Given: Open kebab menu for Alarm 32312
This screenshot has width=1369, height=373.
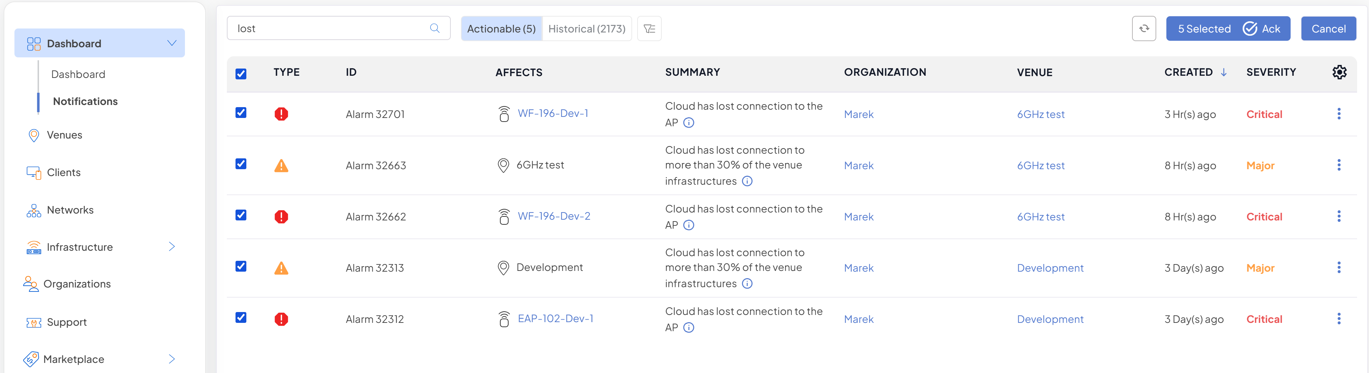Looking at the screenshot, I should (1338, 319).
